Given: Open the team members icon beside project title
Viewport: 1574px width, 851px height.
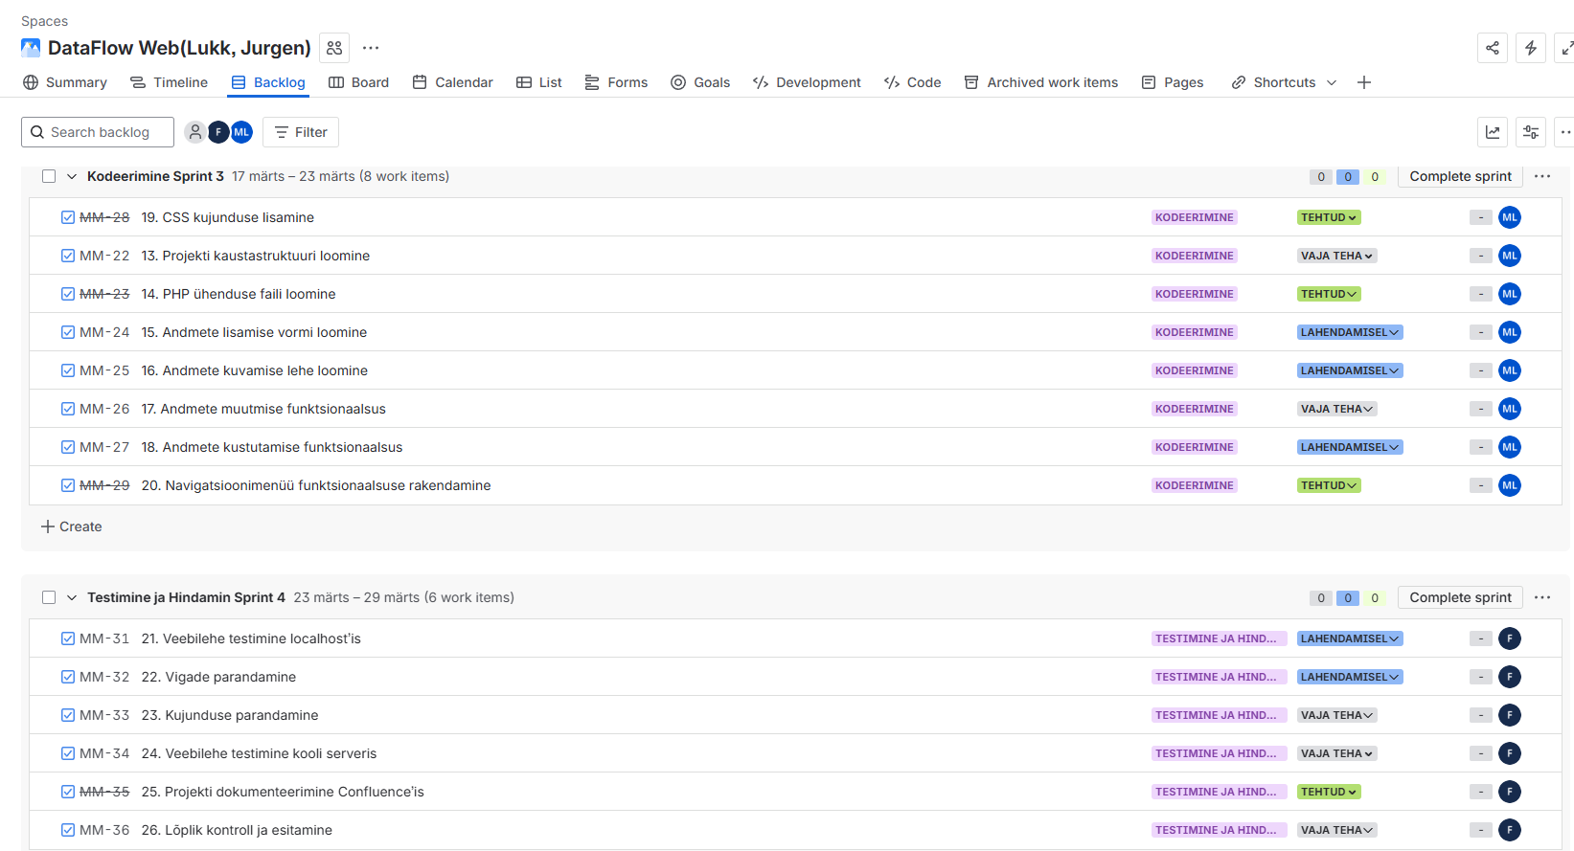Looking at the screenshot, I should (x=334, y=48).
